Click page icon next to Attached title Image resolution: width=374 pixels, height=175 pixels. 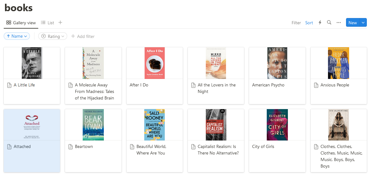coord(9,147)
